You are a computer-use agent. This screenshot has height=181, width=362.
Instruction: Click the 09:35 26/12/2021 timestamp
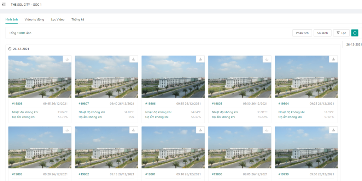coord(189,104)
